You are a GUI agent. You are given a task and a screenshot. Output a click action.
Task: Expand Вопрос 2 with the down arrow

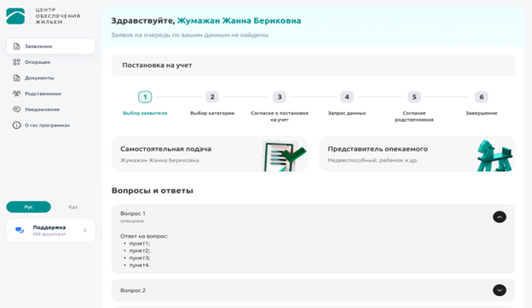click(500, 290)
